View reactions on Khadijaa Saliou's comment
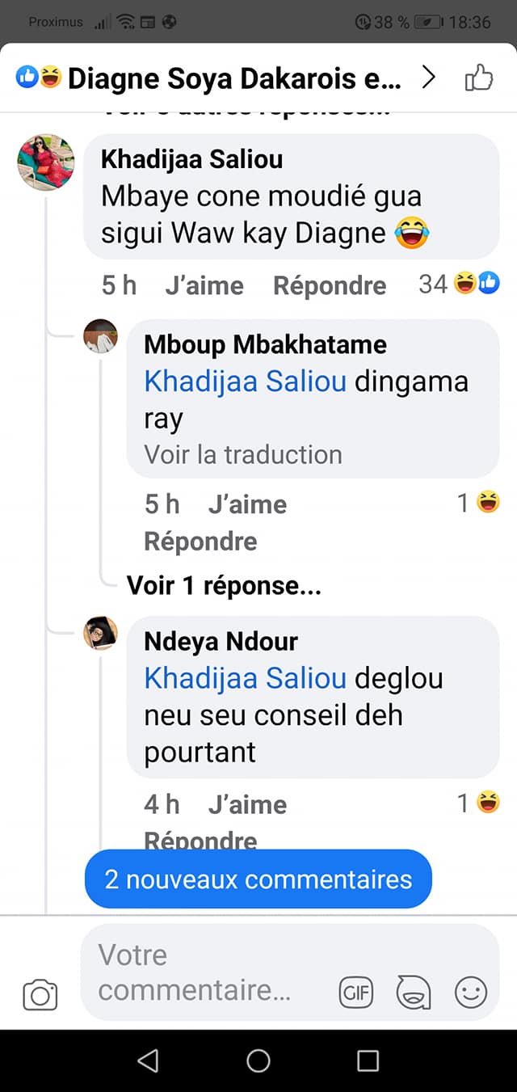The width and height of the screenshot is (517, 1092). 460,285
